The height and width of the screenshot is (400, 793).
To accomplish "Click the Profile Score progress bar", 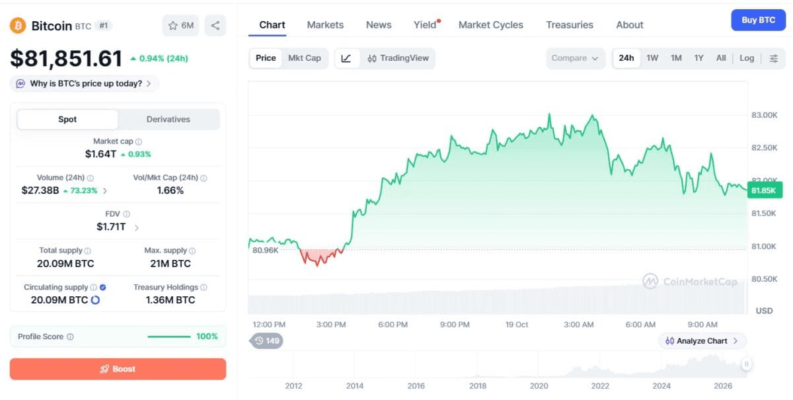I will coord(170,337).
